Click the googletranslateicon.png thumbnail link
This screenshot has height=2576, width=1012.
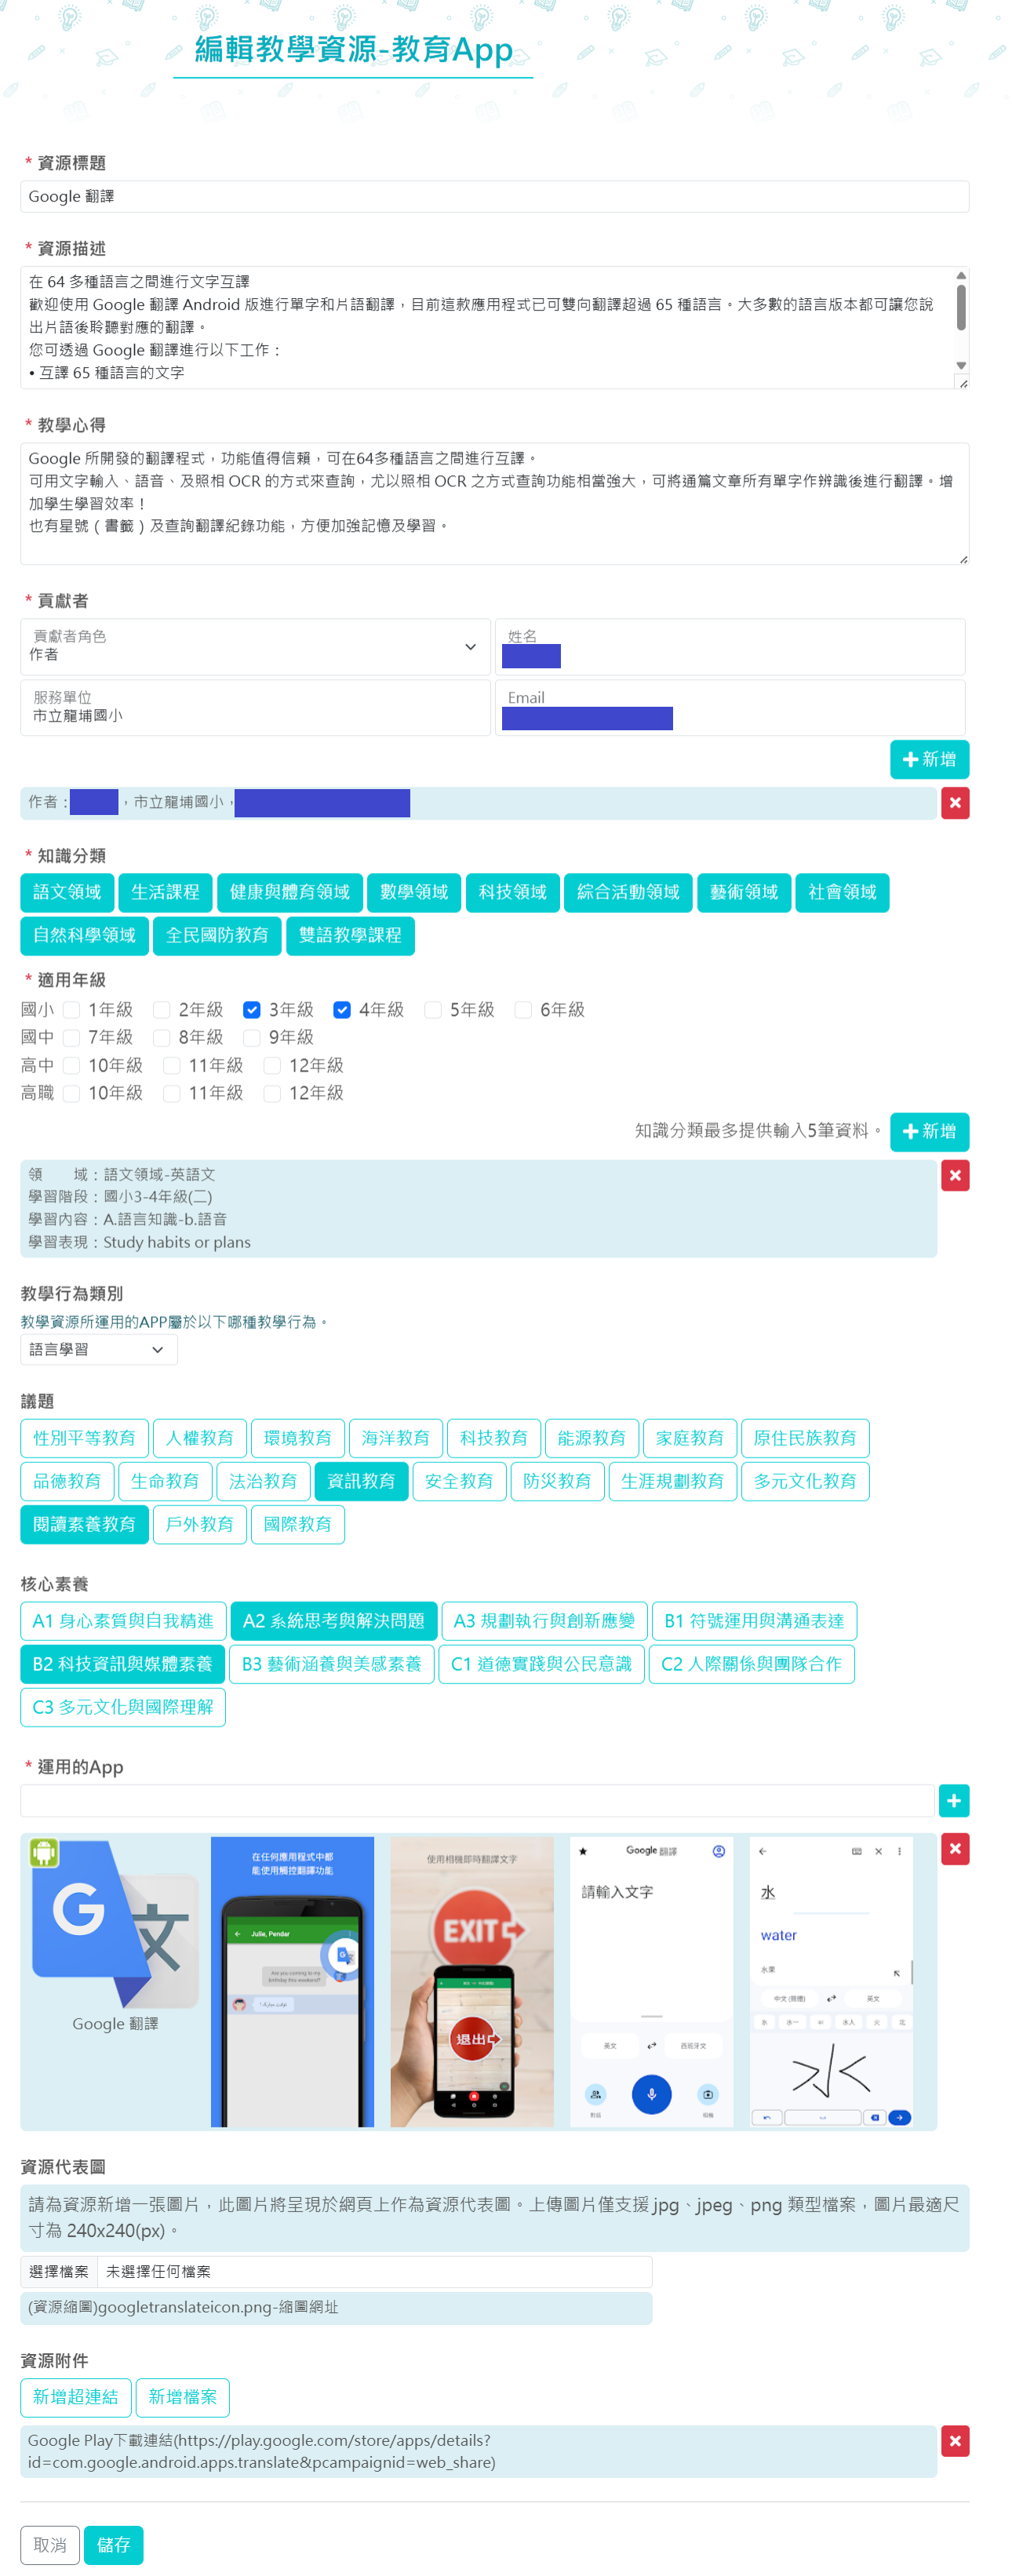(x=183, y=2307)
